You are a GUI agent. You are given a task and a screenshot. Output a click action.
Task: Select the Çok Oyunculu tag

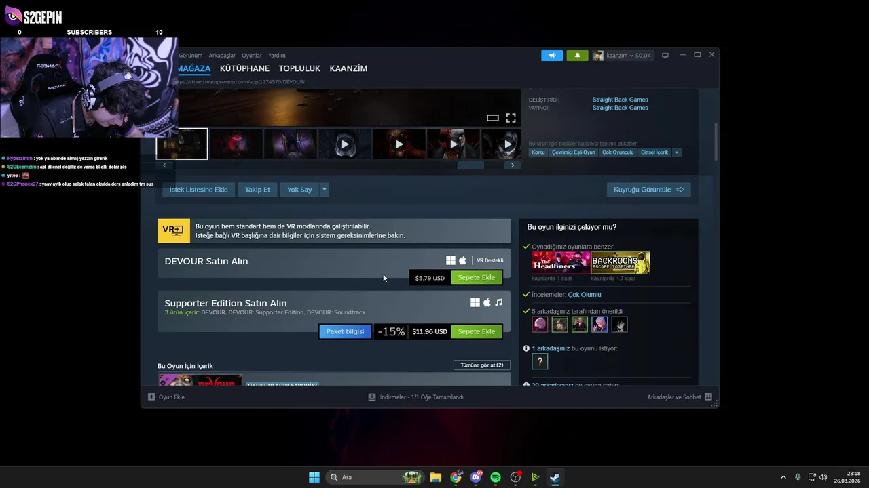[618, 152]
